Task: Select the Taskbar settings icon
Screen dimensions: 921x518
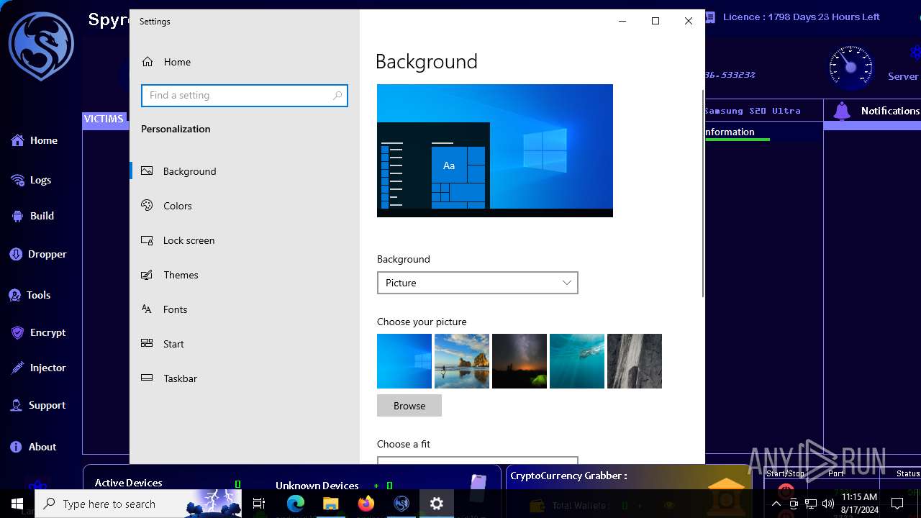Action: pos(147,378)
